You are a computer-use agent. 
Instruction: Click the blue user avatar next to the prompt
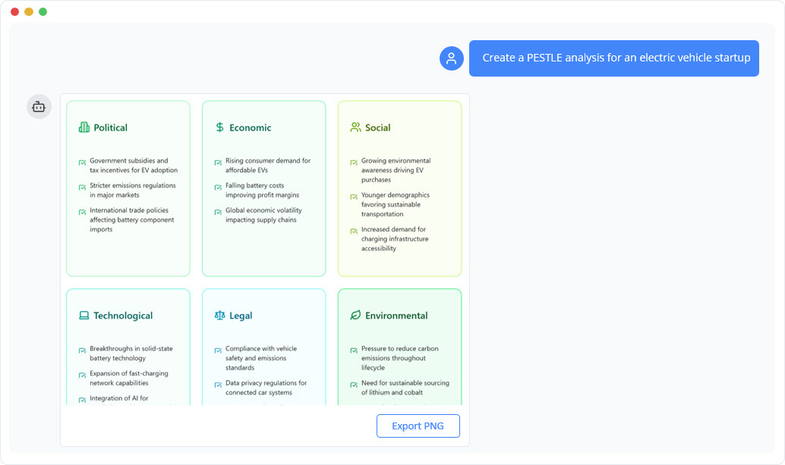(452, 58)
